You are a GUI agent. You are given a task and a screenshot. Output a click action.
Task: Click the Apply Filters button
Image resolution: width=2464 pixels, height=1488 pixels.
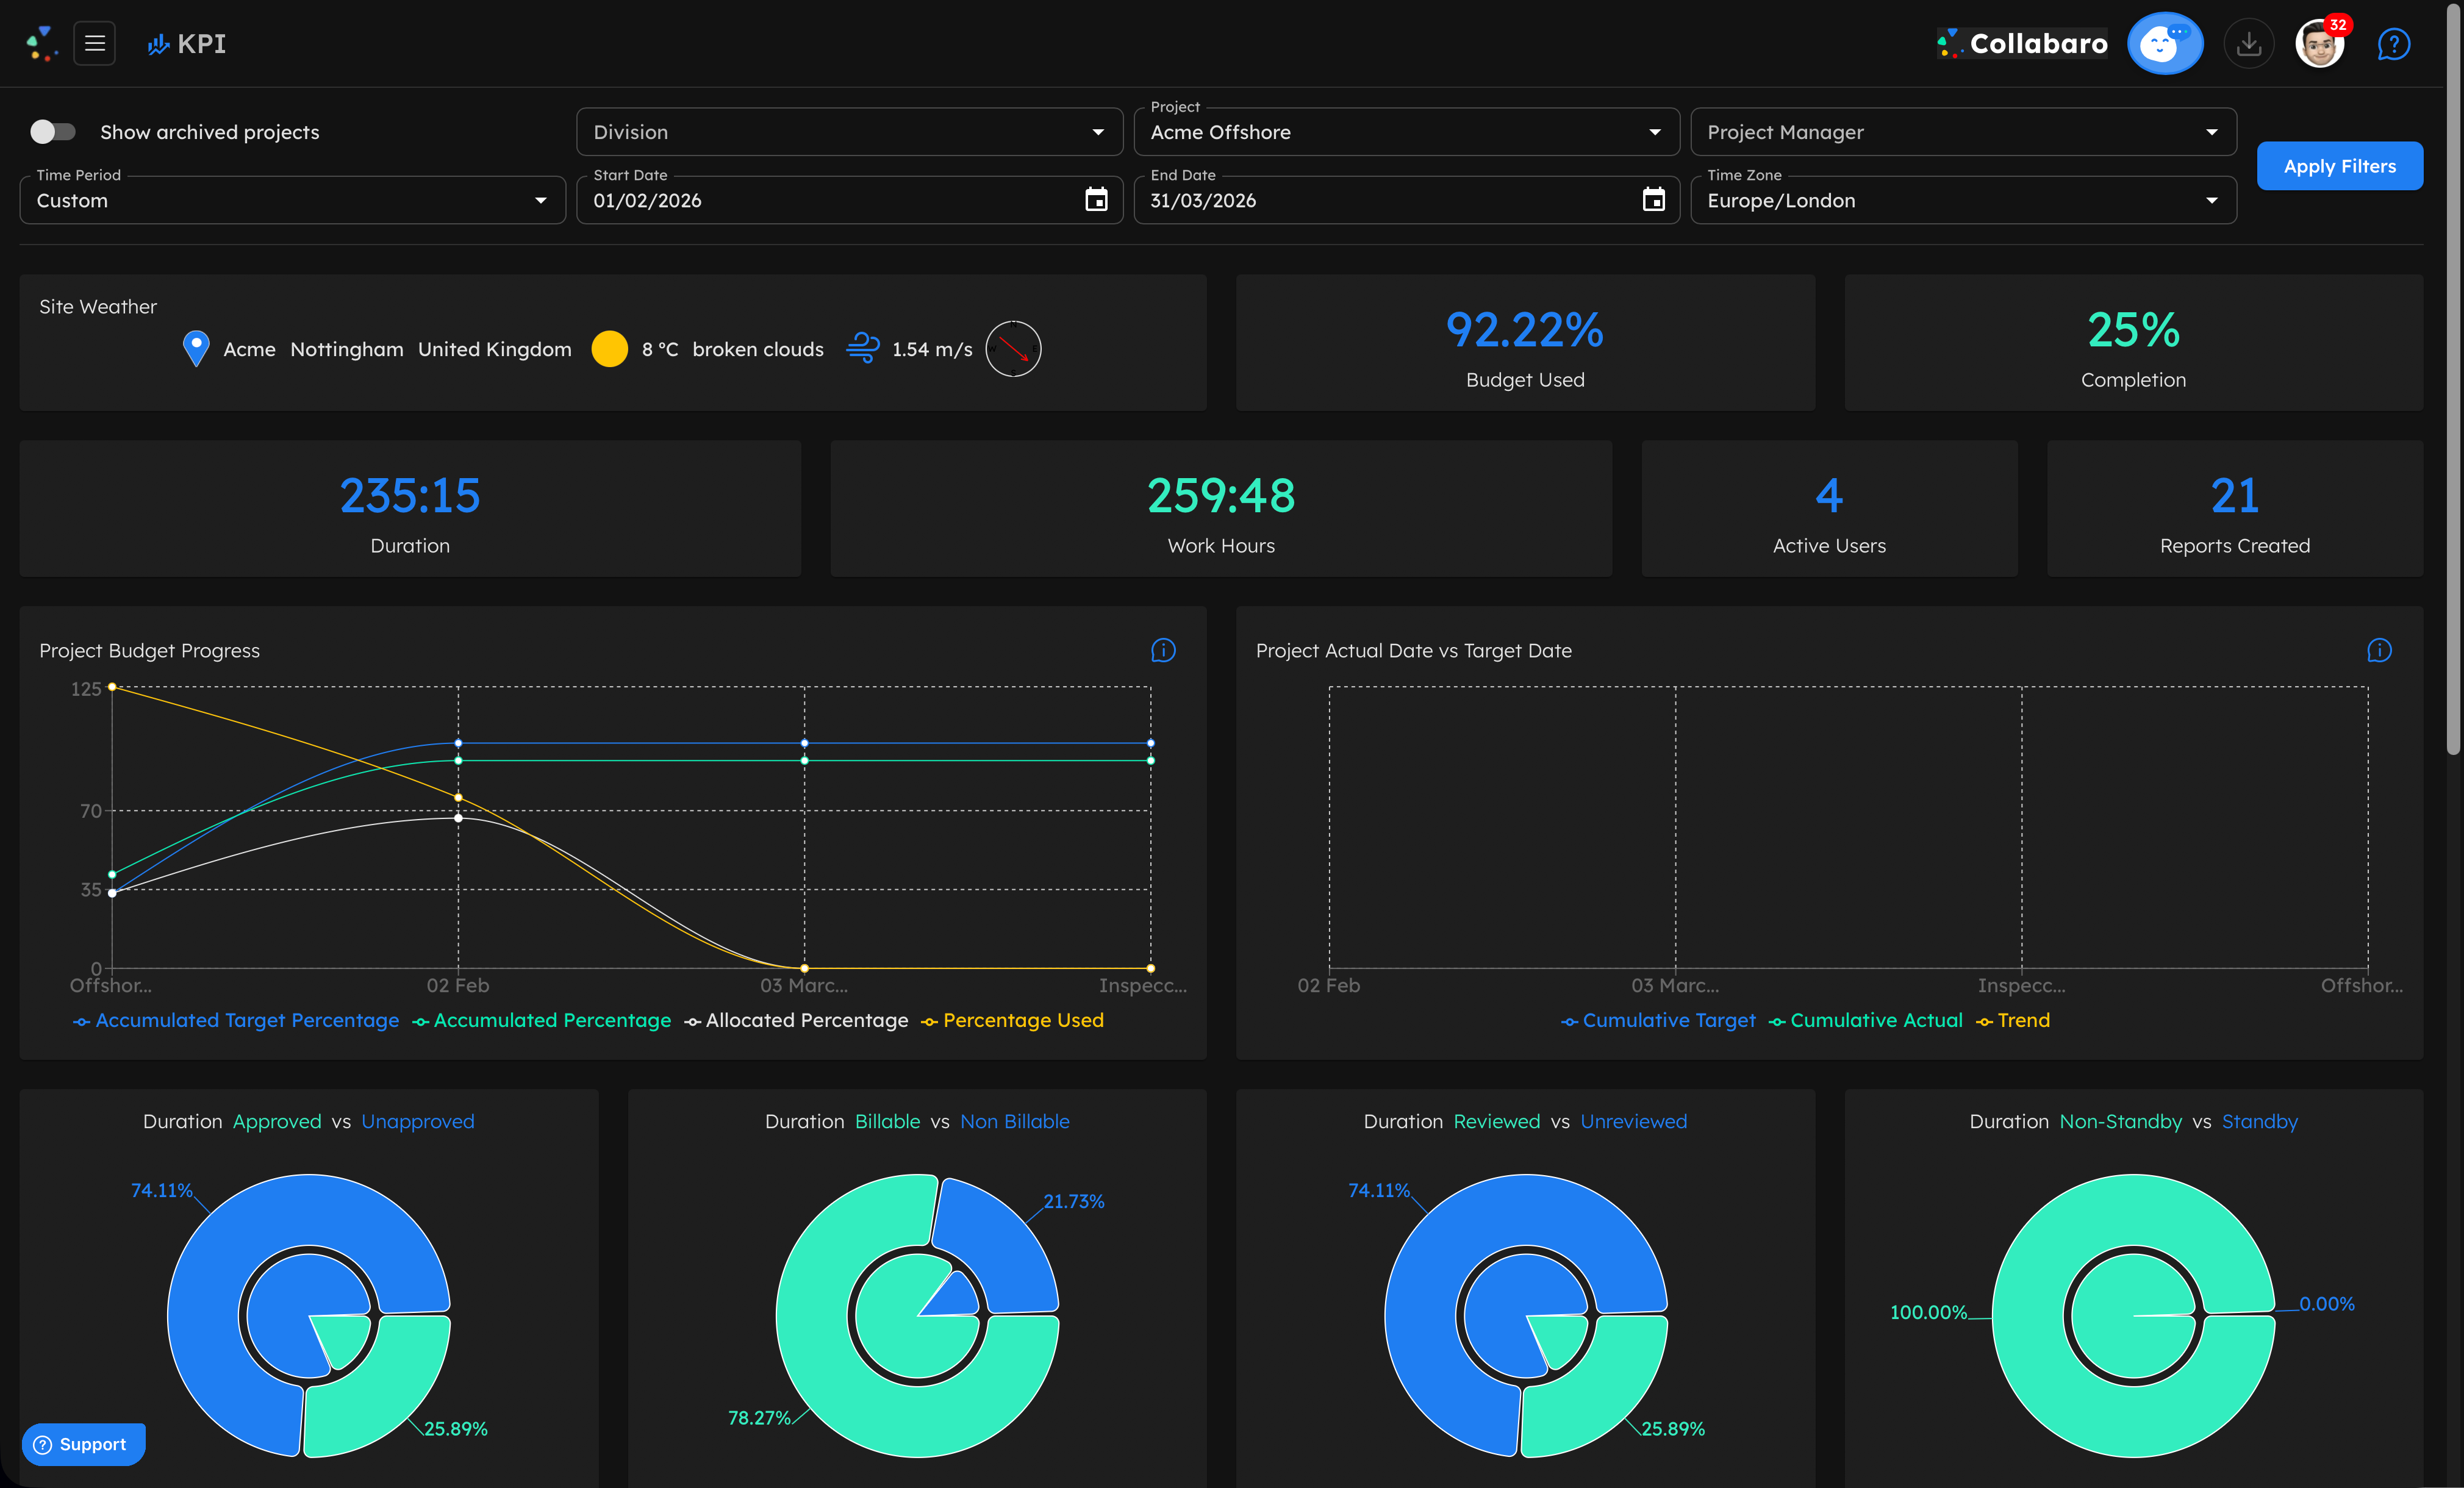(2339, 165)
